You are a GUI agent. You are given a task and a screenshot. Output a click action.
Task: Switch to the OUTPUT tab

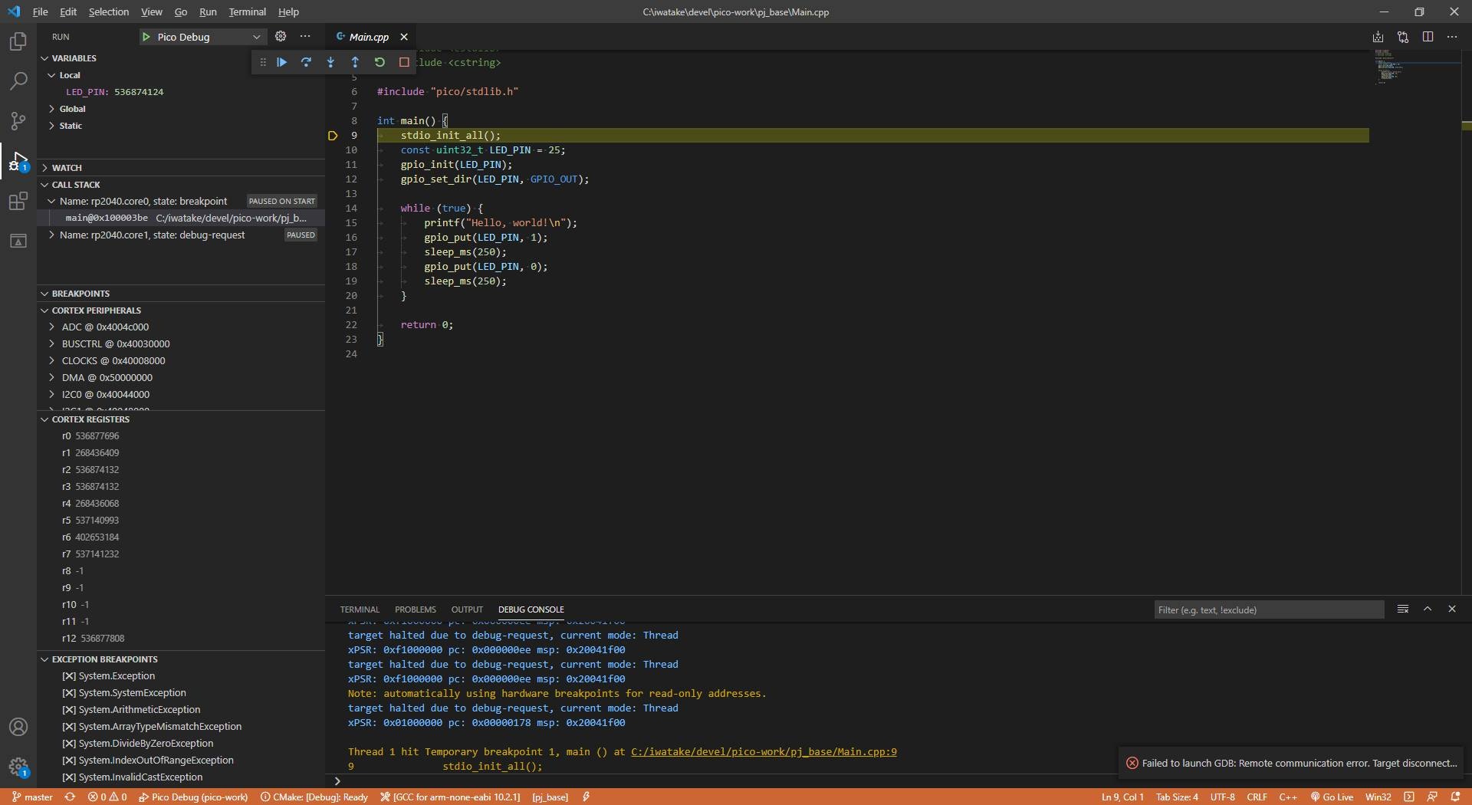pyautogui.click(x=467, y=609)
